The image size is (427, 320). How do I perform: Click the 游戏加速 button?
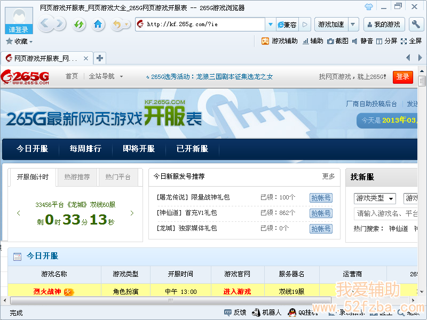pyautogui.click(x=331, y=25)
